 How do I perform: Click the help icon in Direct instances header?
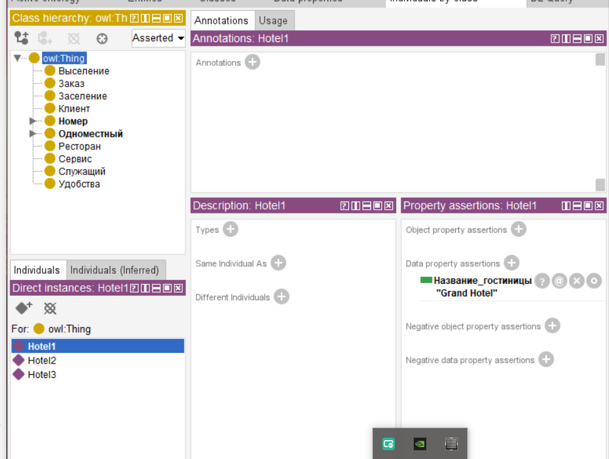click(134, 288)
